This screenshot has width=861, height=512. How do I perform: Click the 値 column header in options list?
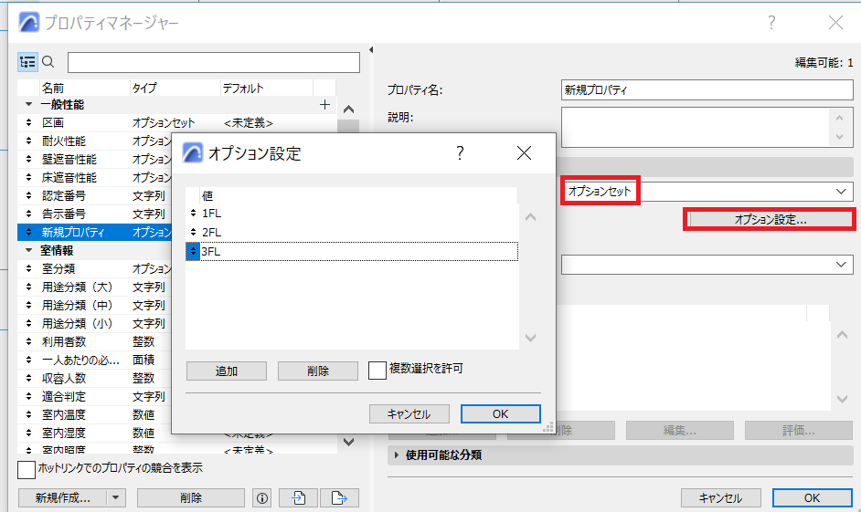pos(358,195)
